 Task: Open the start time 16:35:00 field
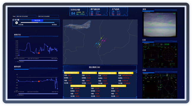pyautogui.click(x=26, y=16)
